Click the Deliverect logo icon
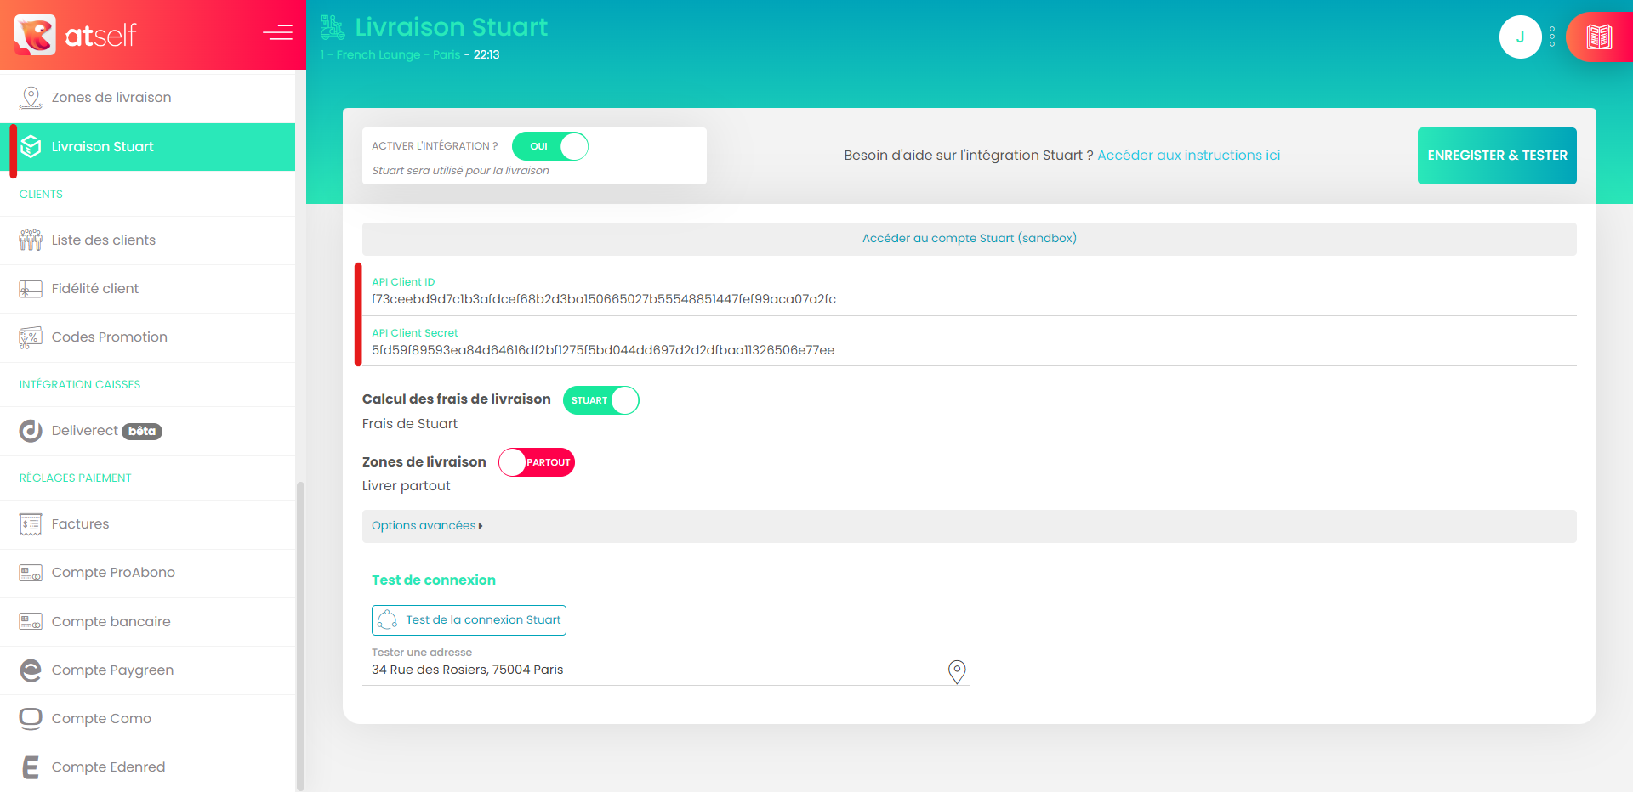 click(31, 431)
